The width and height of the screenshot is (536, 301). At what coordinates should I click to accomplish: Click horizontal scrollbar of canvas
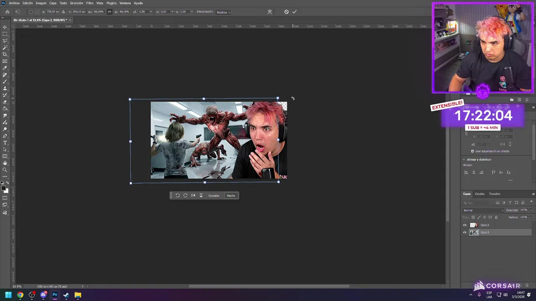(269, 286)
